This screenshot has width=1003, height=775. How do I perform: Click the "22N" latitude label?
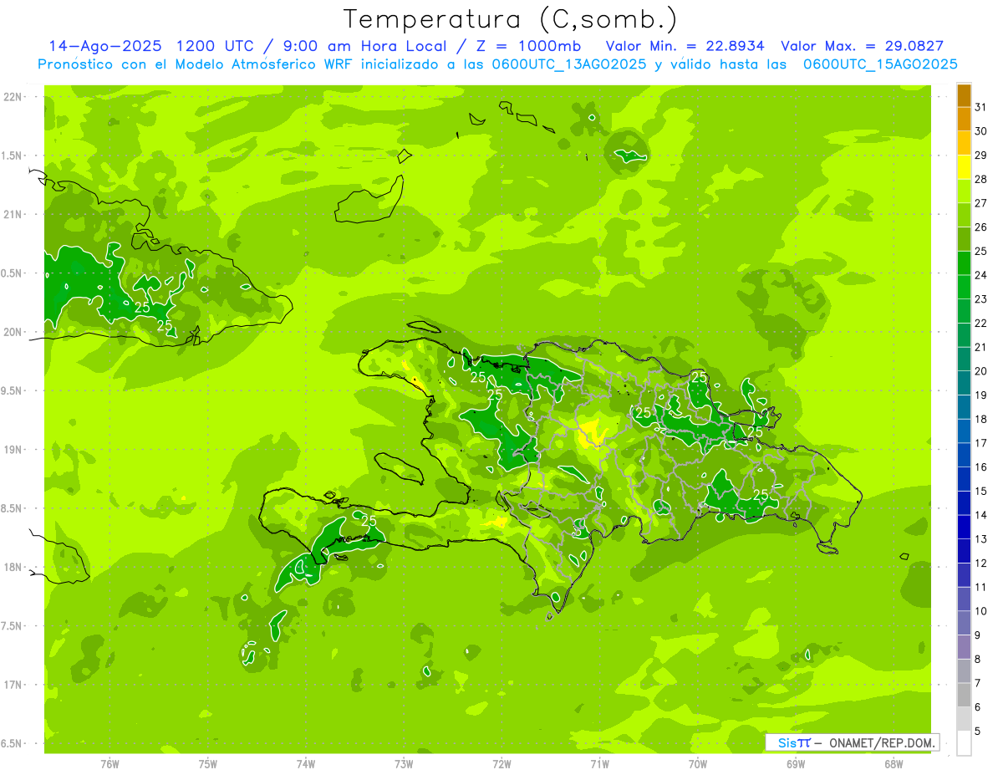click(14, 97)
